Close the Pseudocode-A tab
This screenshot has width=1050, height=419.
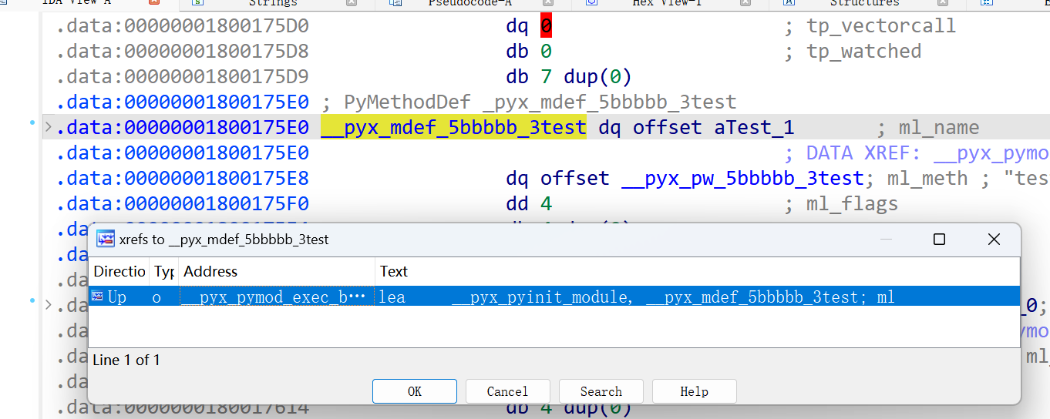coord(548,3)
